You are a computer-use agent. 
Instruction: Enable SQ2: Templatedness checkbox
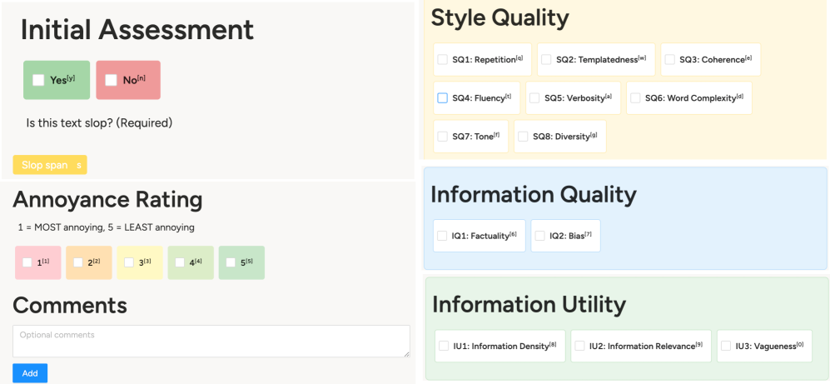coord(546,59)
